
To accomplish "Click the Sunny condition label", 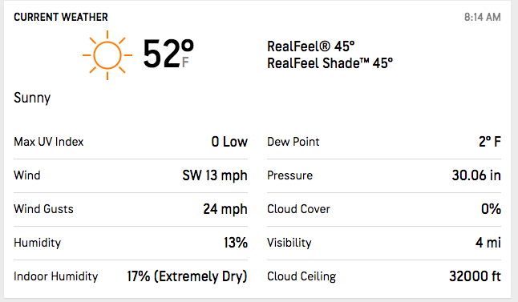I will pos(32,98).
